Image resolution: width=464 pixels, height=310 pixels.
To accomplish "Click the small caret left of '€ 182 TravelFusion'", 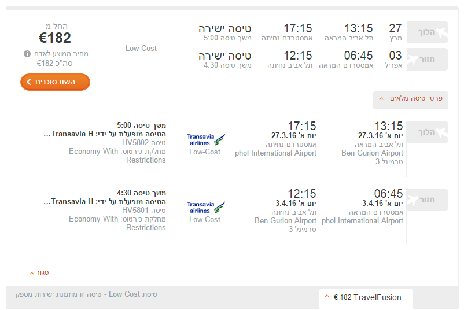I will point(327,297).
